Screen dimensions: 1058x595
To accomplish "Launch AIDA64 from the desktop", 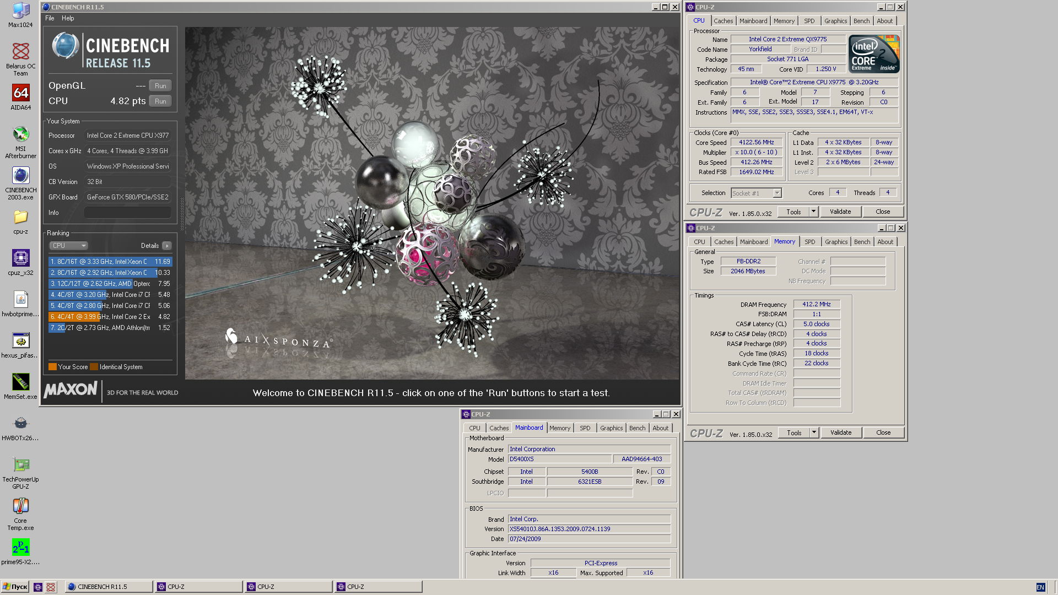I will coord(20,98).
